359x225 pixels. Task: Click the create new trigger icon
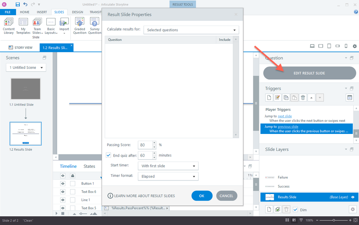268,98
